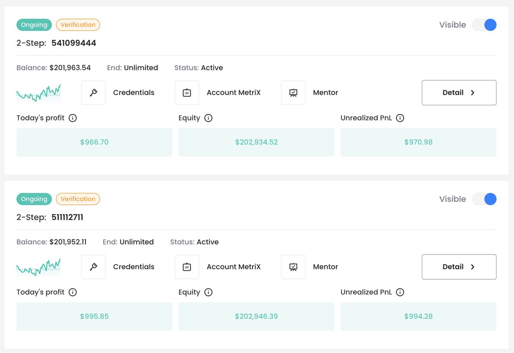Toggle Visible switch for account 541099444
514x353 pixels.
click(x=484, y=25)
